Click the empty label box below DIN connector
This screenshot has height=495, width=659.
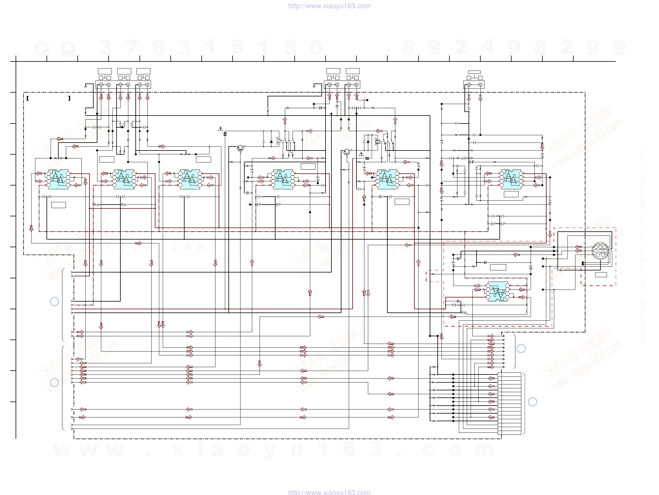[601, 275]
